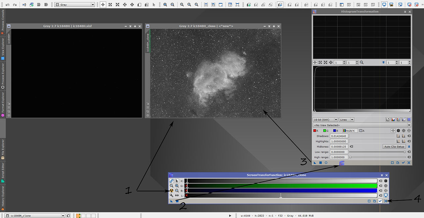Click the Redo arrow in the top toolbar
Viewport: 424px width, 218px height.
[x=15, y=5]
